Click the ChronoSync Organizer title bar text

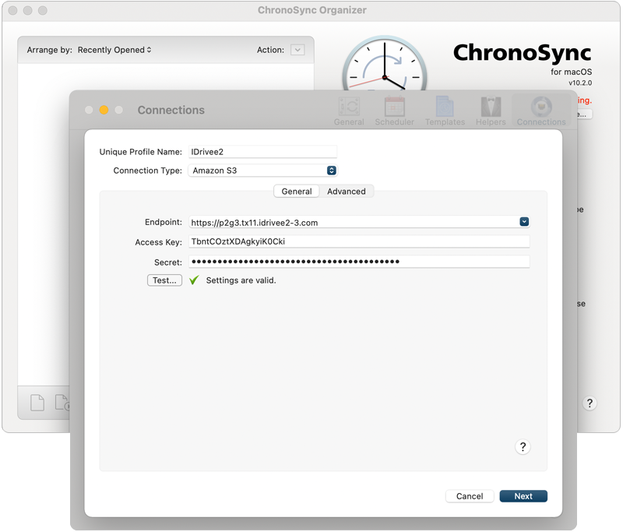click(312, 10)
